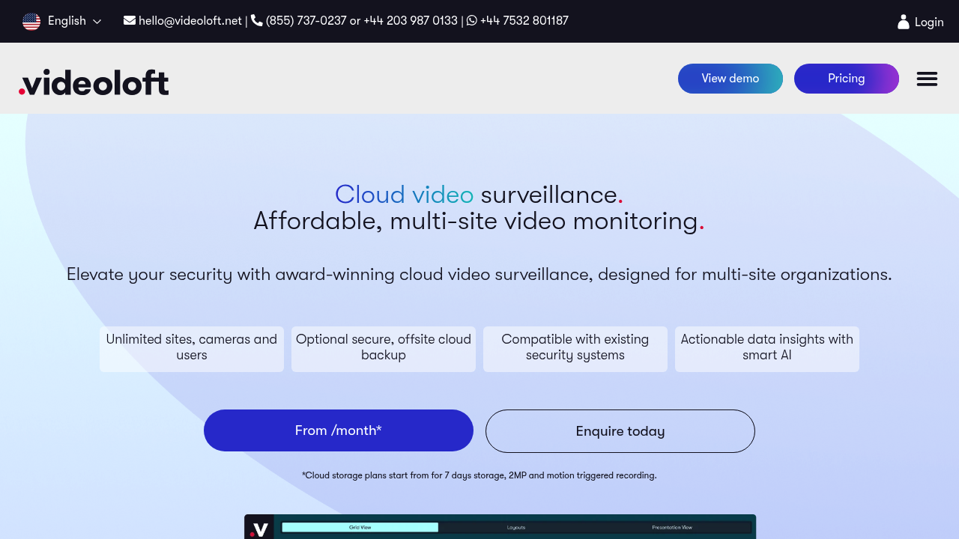Click the Login user icon
This screenshot has width=959, height=539.
tap(904, 22)
